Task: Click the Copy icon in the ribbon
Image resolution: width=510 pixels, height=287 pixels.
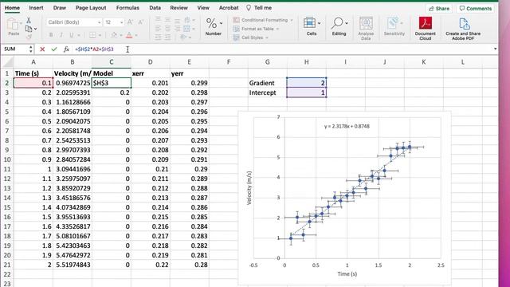Action: [29, 29]
